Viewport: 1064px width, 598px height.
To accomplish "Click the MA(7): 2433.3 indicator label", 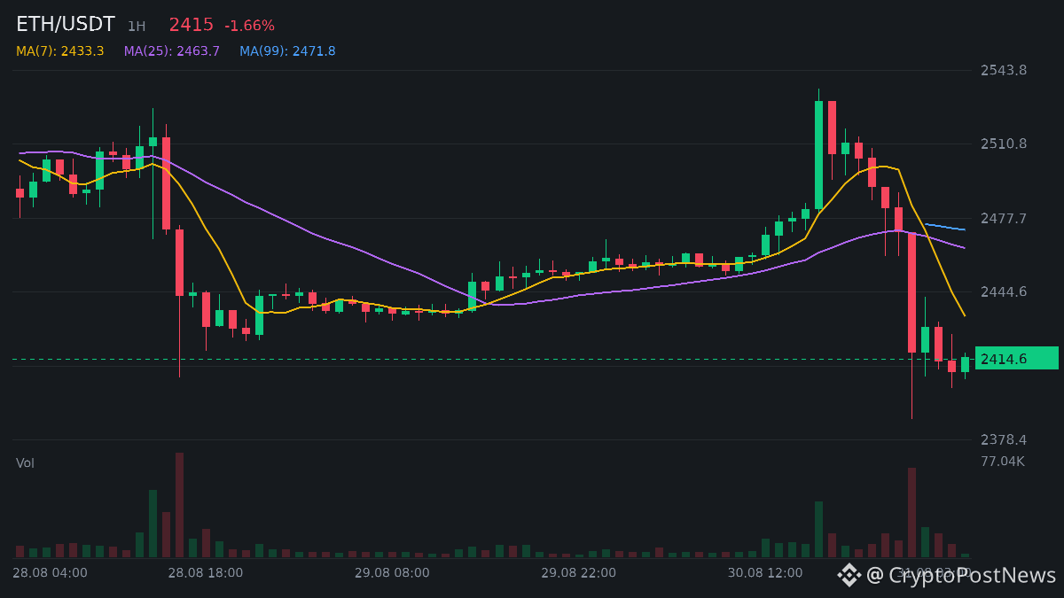I will click(x=60, y=51).
